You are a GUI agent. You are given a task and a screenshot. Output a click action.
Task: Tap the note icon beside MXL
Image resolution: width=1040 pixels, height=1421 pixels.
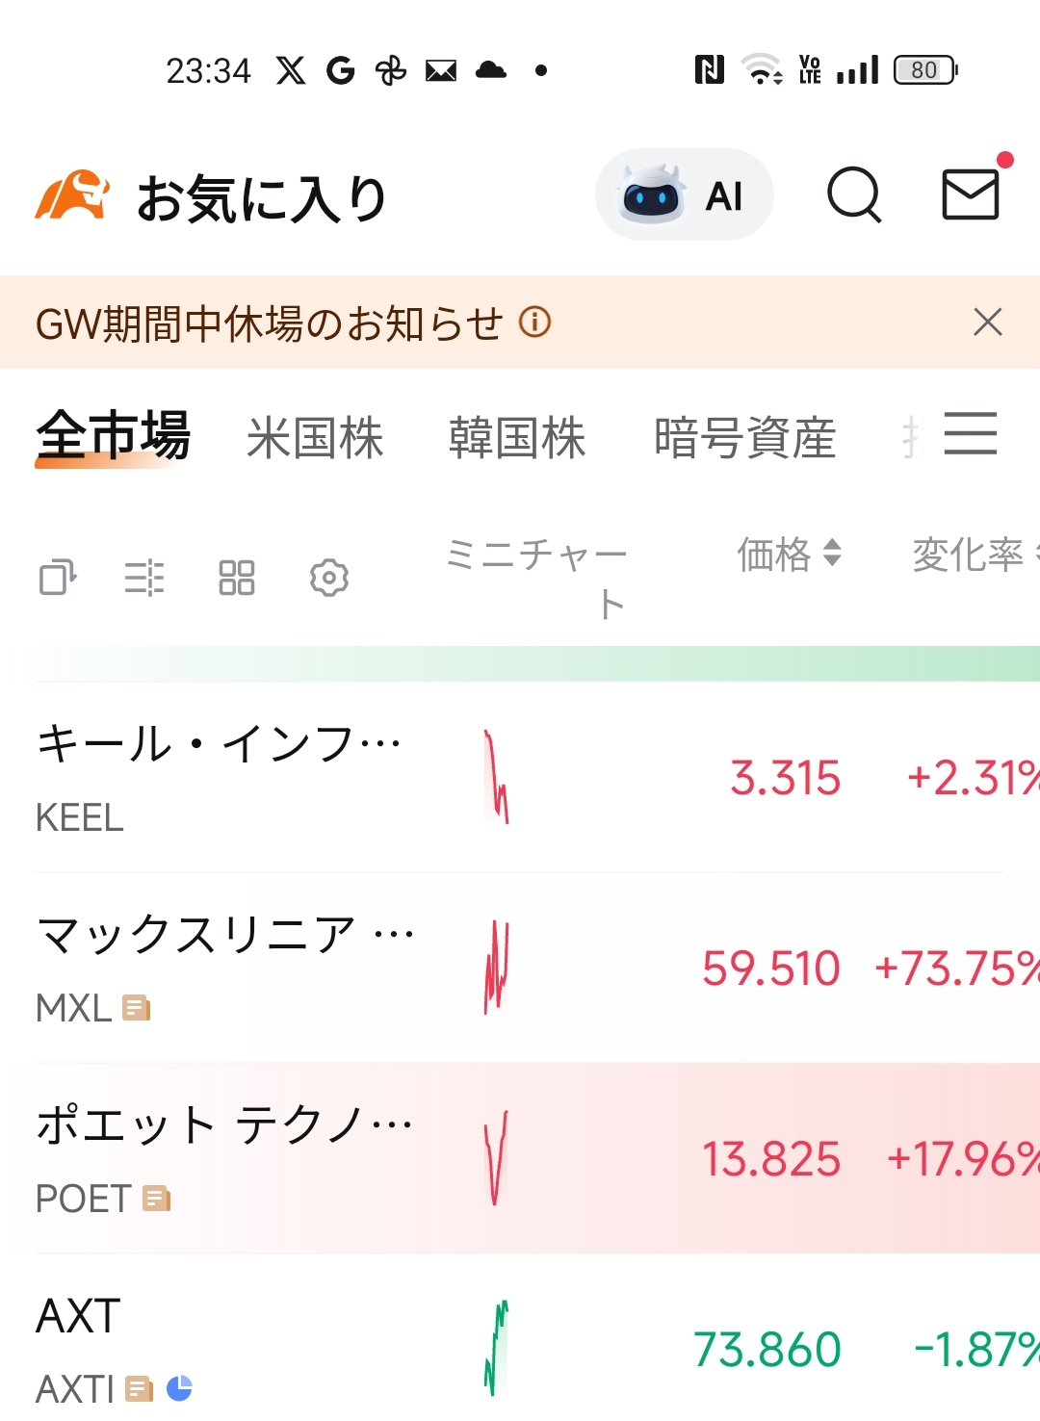tap(137, 1008)
